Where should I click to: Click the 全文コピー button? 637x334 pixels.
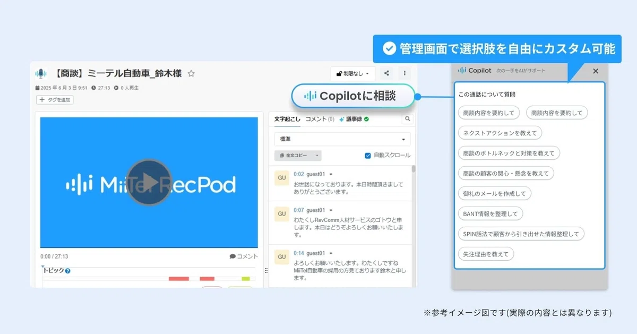point(294,156)
